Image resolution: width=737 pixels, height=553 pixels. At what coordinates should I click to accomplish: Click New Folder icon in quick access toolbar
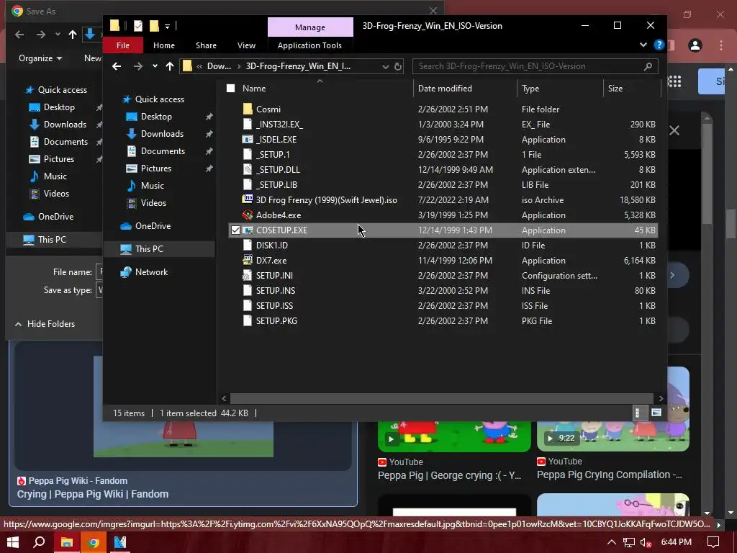click(154, 26)
